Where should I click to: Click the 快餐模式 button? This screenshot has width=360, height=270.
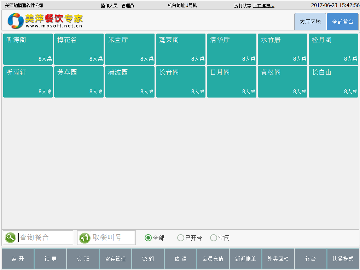tap(343, 259)
